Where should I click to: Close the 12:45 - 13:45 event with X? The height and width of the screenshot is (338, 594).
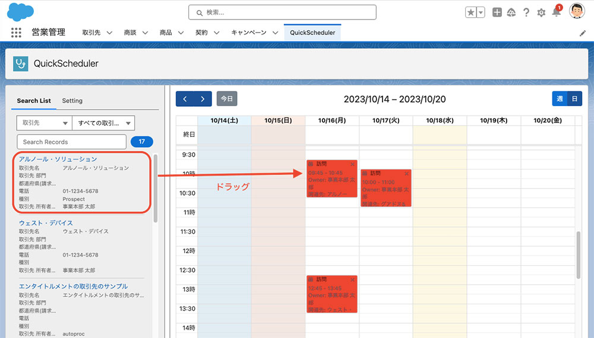[353, 280]
